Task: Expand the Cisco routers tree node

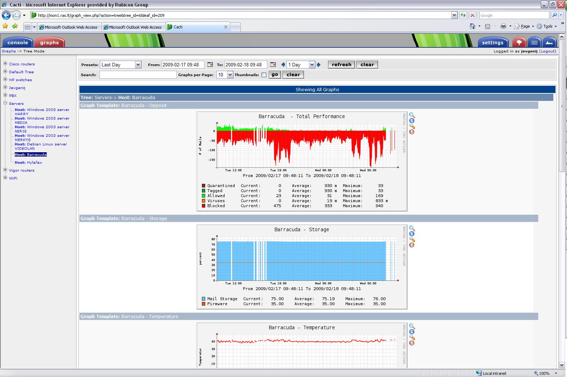Action: coord(5,64)
